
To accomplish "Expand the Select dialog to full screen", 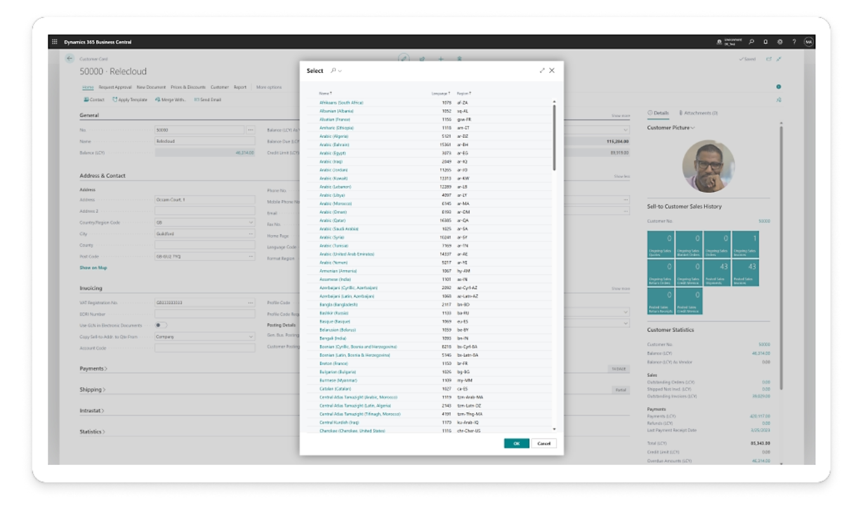I will (542, 71).
